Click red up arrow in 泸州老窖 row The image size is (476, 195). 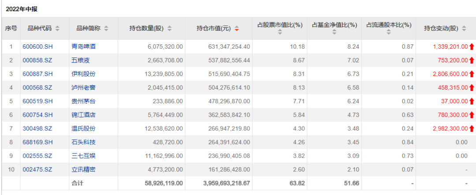pyautogui.click(x=472, y=88)
